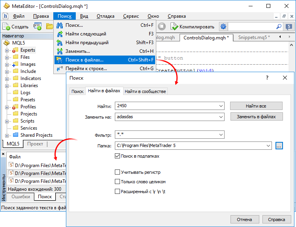296x227 pixels.
Task: Enable Учитывать регистр checkbox
Action: (x=118, y=172)
